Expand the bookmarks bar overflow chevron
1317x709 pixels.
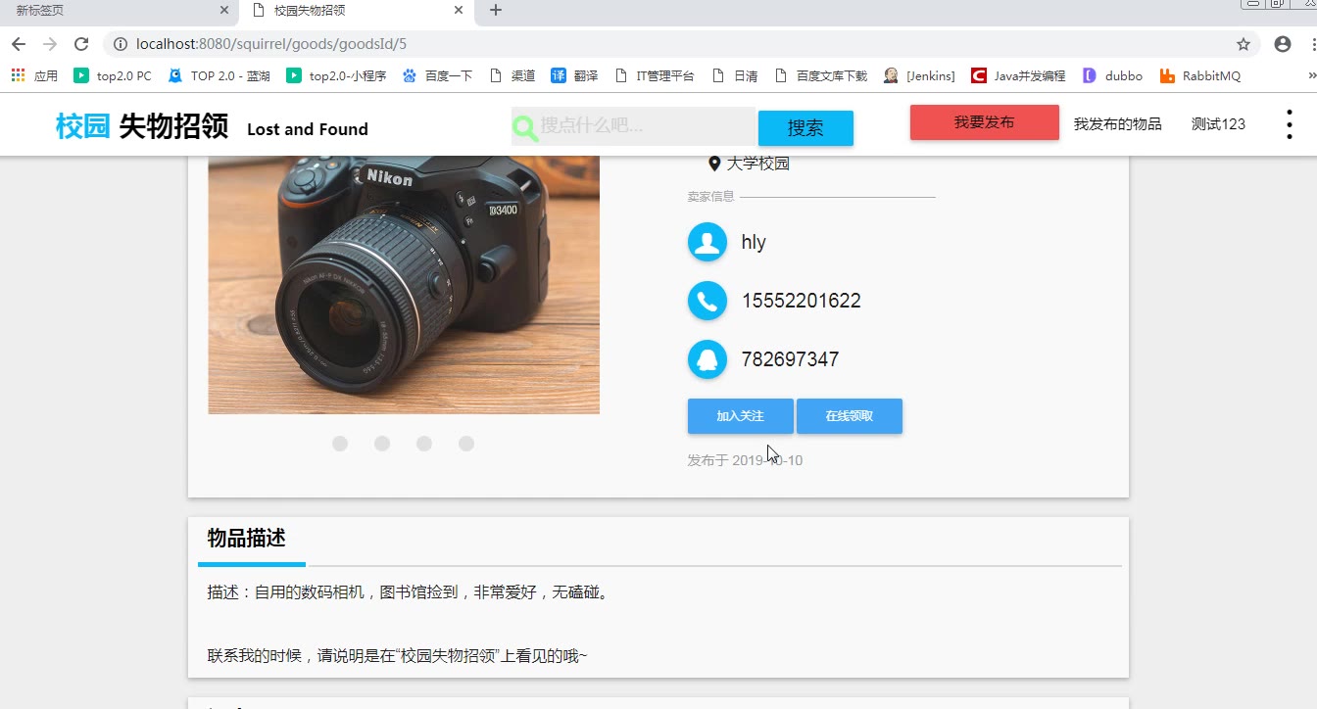[x=1311, y=75]
